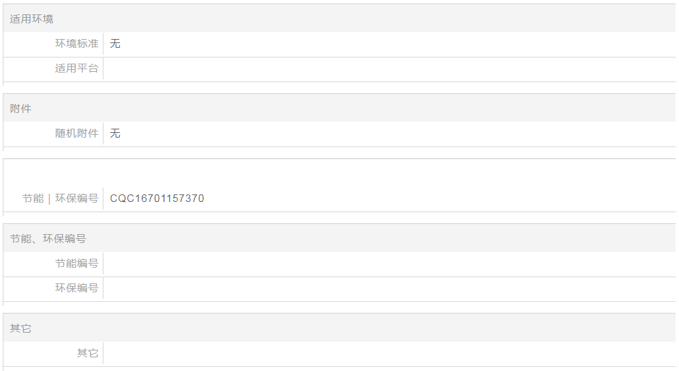
Task: Select the 其它 row label under the header
Action: [x=88, y=353]
